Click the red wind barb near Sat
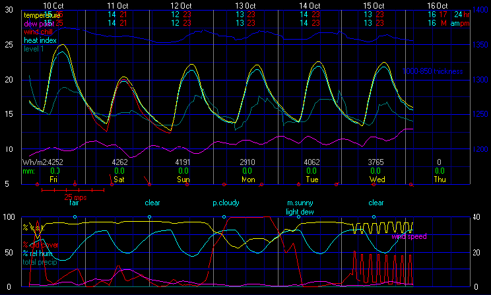The width and height of the screenshot is (491, 295). (111, 179)
